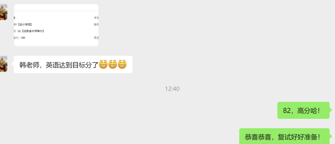Click the 01【会计学院】 line in the image
The height and width of the screenshot is (144, 335).
point(23,25)
